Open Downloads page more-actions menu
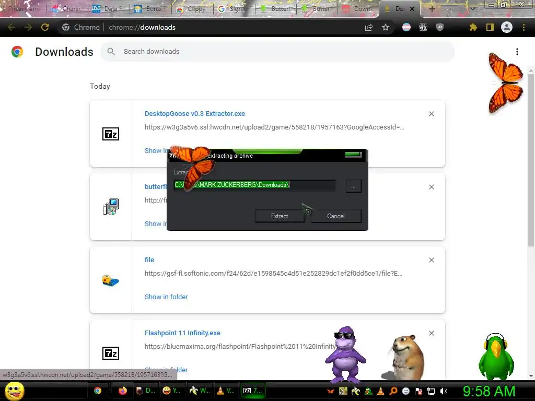This screenshot has width=535, height=401. (517, 52)
